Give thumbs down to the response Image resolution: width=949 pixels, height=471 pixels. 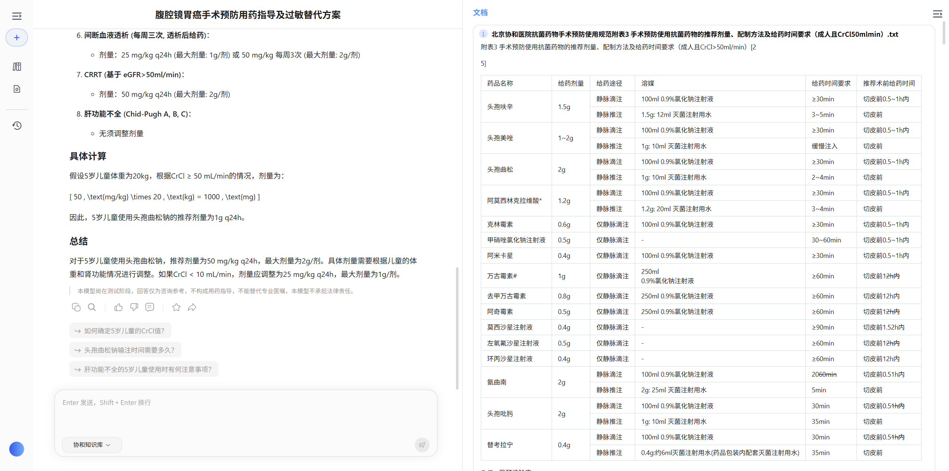134,307
